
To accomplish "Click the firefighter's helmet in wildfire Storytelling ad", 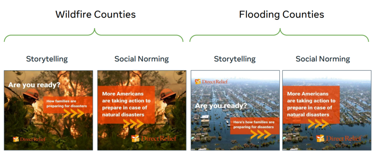I will tap(32, 93).
